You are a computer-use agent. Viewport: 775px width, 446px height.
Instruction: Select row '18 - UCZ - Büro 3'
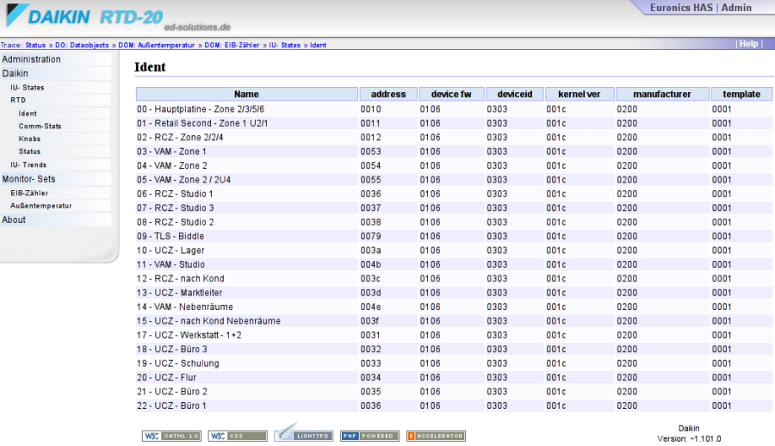coord(454,349)
